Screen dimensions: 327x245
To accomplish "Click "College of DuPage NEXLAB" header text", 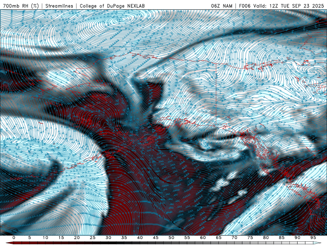I will 112,6.
